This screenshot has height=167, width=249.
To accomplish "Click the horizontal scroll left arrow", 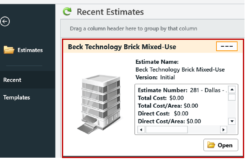I will click(141, 130).
